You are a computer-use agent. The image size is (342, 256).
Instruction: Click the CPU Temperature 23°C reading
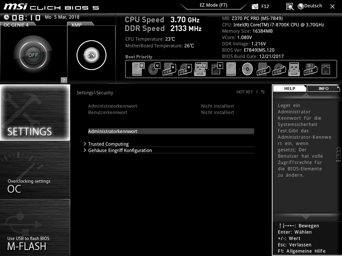tap(150, 39)
